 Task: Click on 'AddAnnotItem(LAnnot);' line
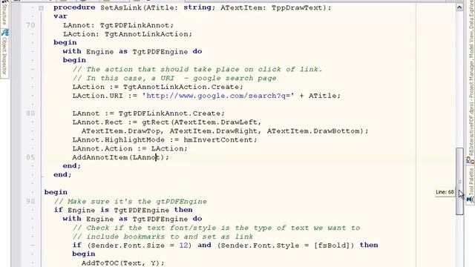[120, 157]
